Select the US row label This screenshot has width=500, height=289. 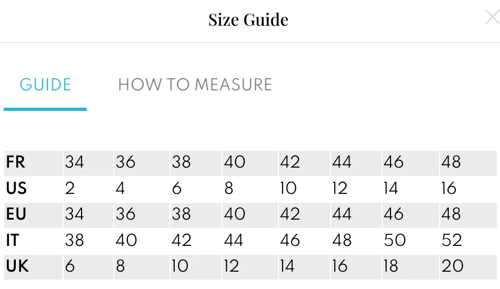[x=16, y=188]
